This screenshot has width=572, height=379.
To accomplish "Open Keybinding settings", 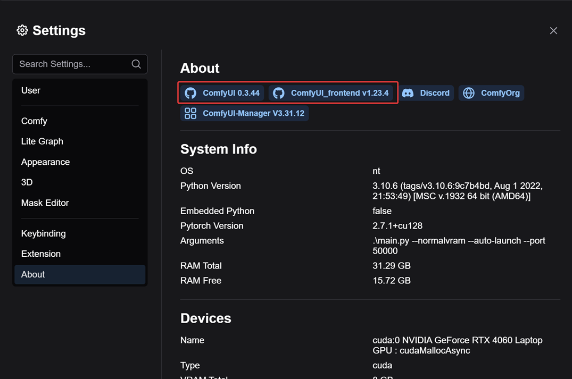I will point(80,233).
